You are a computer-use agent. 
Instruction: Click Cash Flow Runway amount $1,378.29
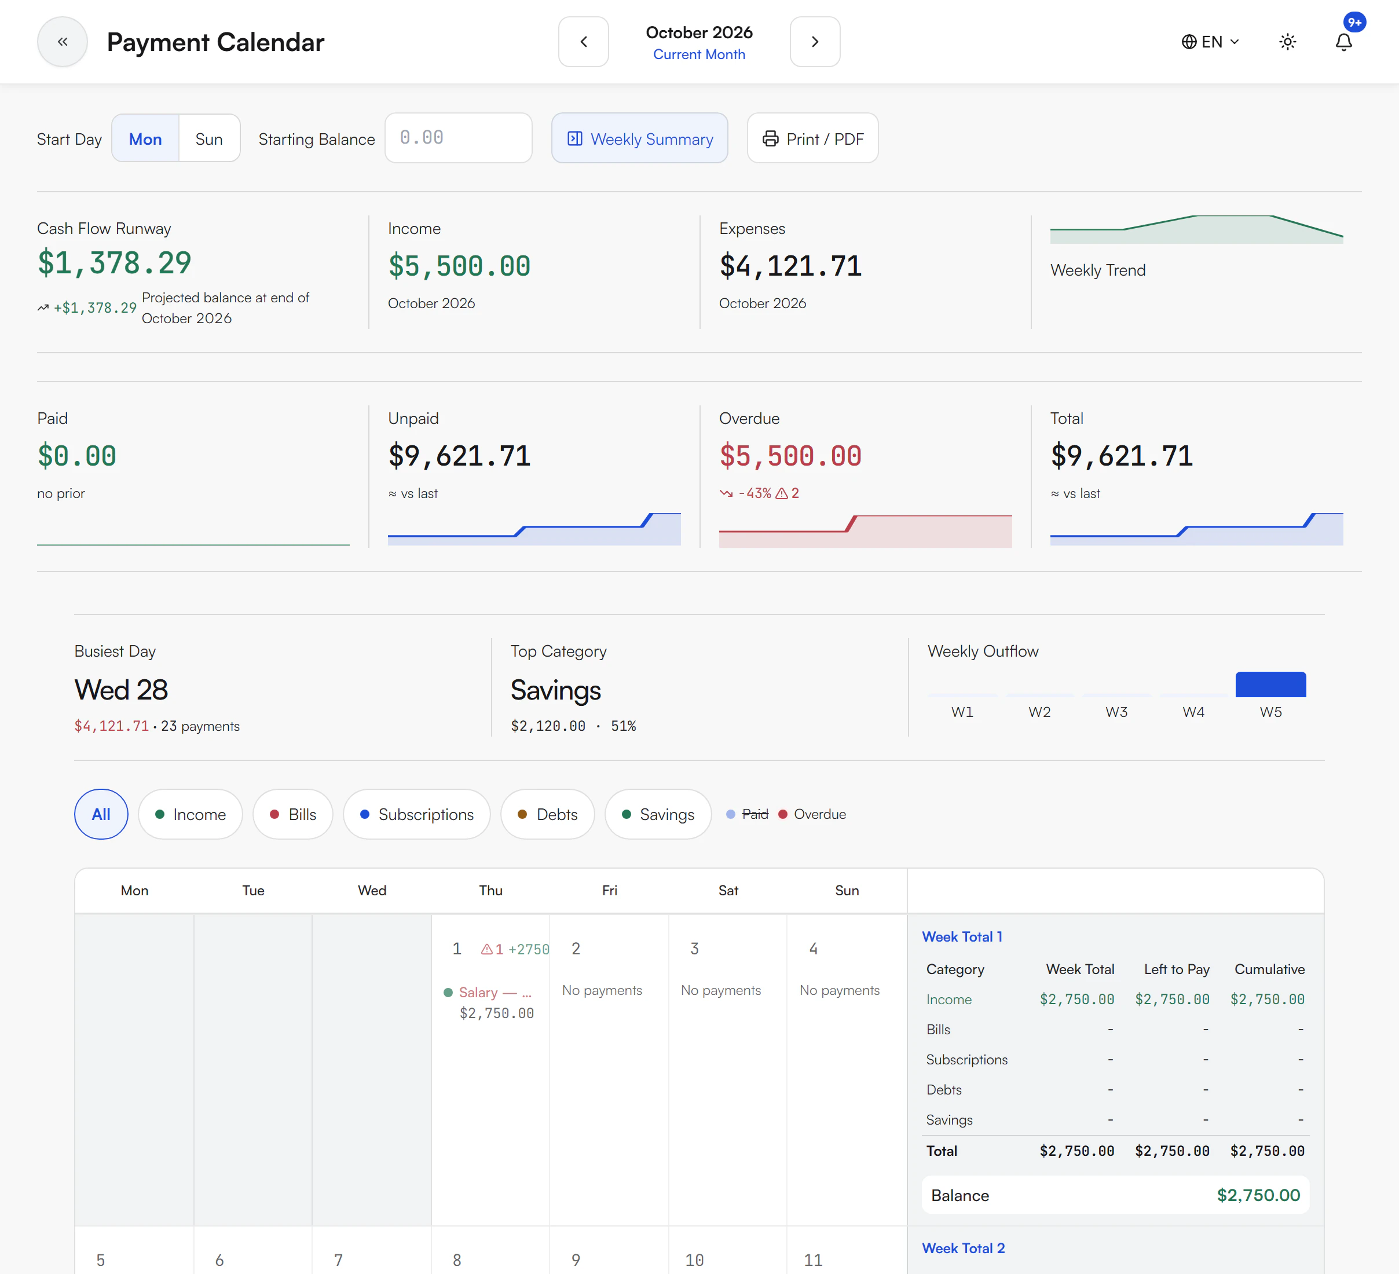point(115,263)
